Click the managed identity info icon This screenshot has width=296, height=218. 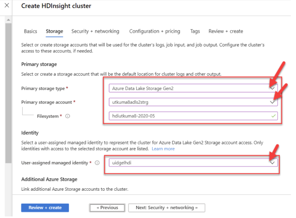pyautogui.click(x=97, y=163)
